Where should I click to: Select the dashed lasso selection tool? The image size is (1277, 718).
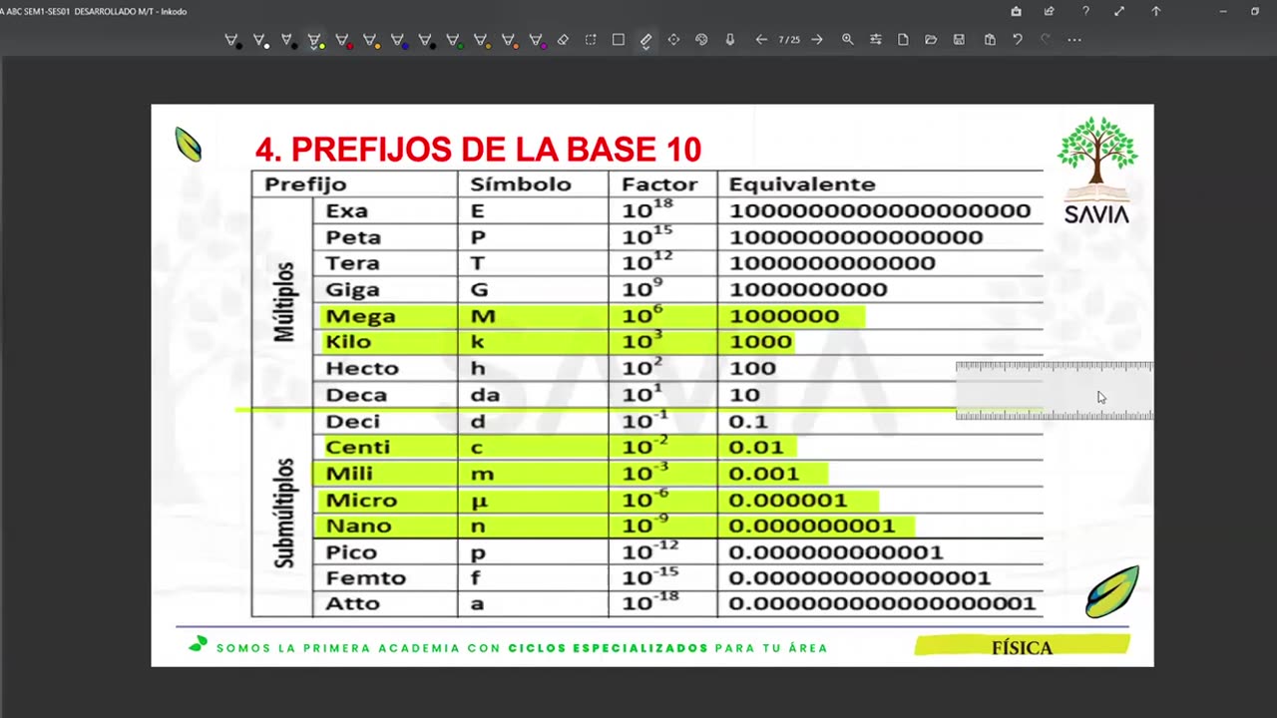(591, 40)
